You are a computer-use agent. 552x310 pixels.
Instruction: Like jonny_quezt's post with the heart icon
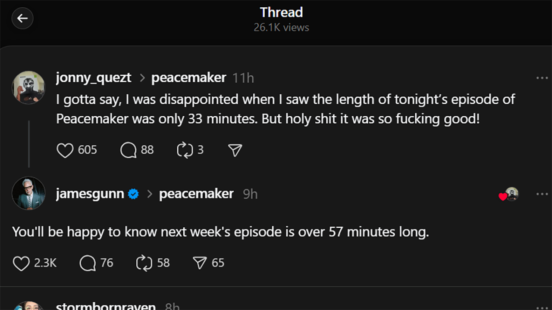pyautogui.click(x=65, y=150)
